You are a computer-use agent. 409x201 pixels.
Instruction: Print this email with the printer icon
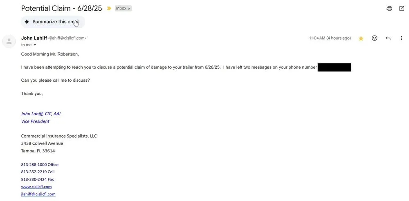389,9
